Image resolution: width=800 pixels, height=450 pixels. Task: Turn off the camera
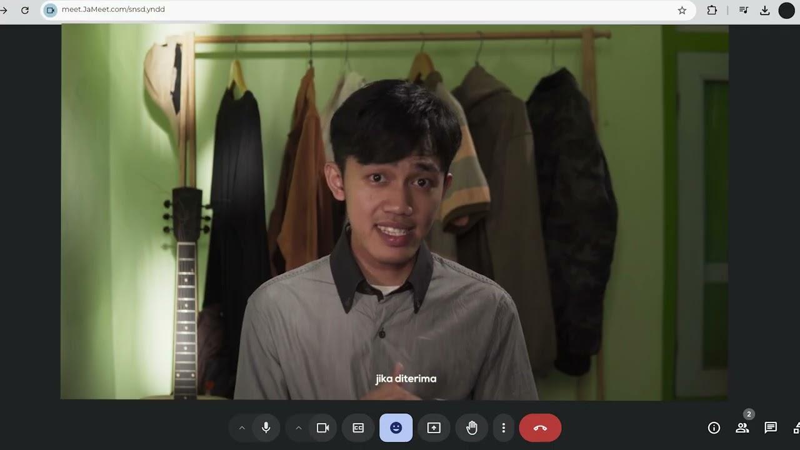click(x=322, y=428)
